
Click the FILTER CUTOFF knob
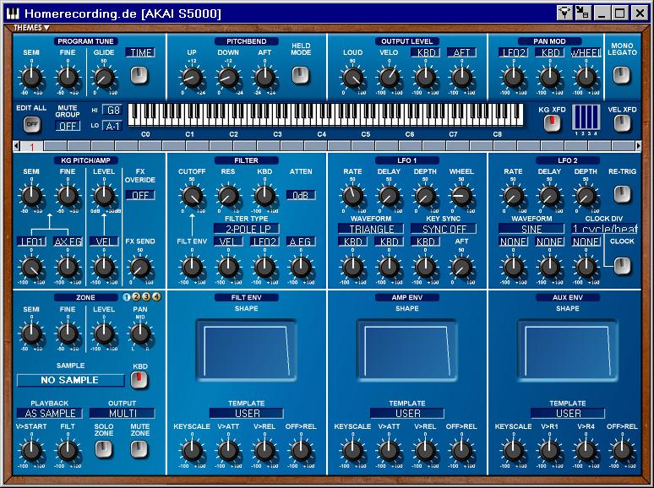tap(192, 196)
